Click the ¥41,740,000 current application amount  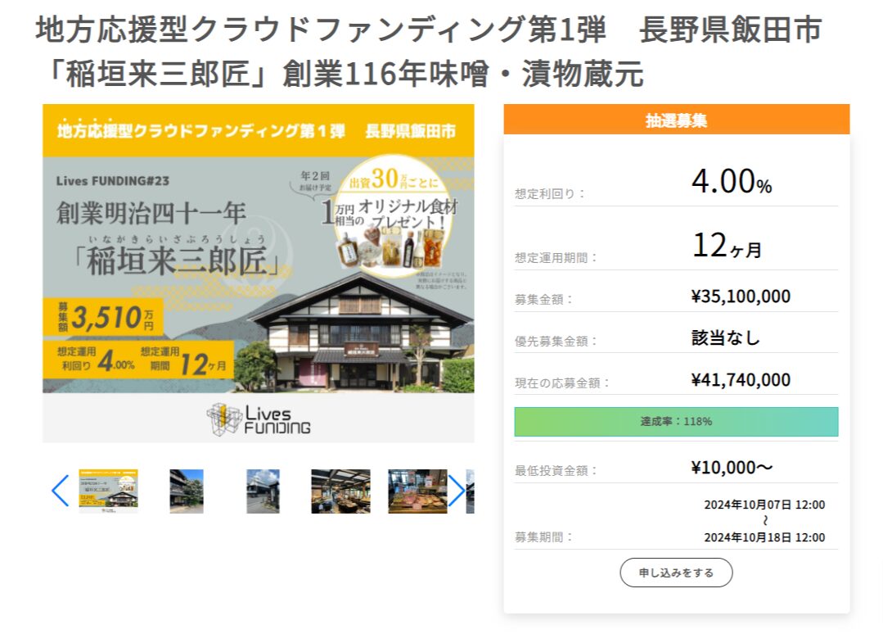(741, 380)
